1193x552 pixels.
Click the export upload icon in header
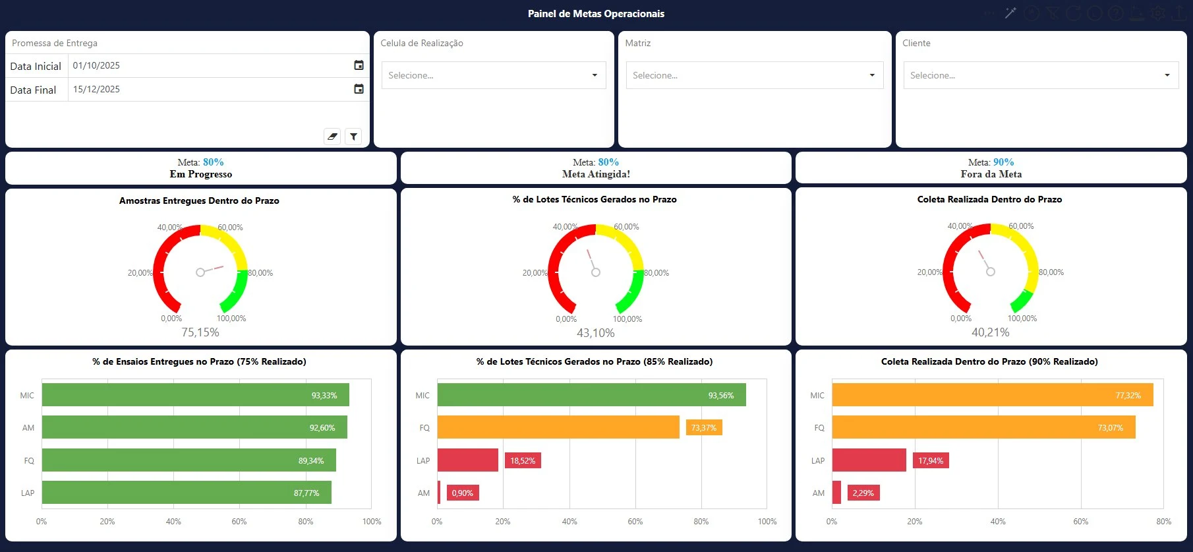click(1179, 13)
